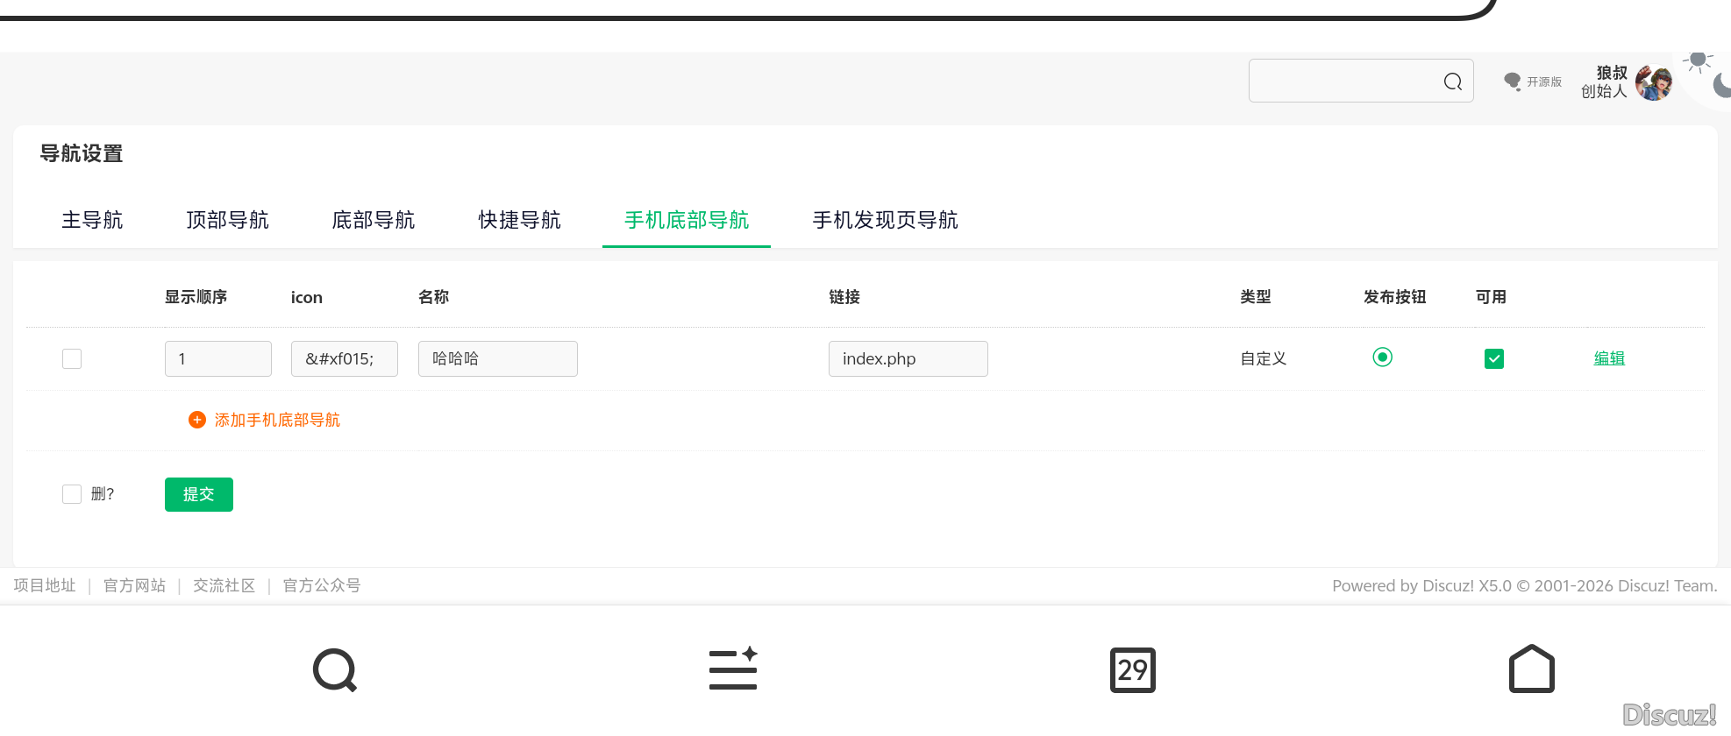Click the 编辑 link for 哈哈哈
Screen dimensions: 1731x736
1609,358
